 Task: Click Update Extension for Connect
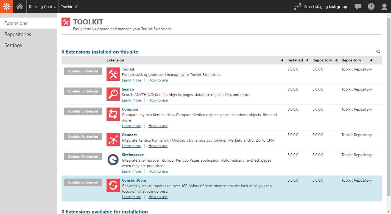83,137
